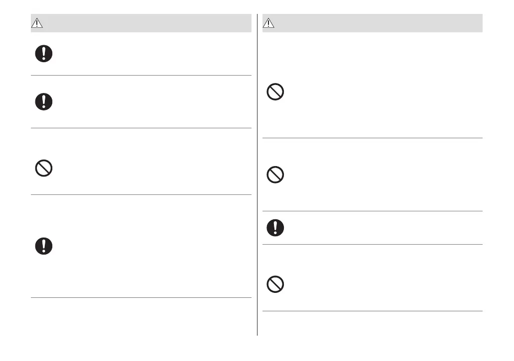Select the bottom prohibition icon in right column
The image size is (514, 361).
point(275,284)
